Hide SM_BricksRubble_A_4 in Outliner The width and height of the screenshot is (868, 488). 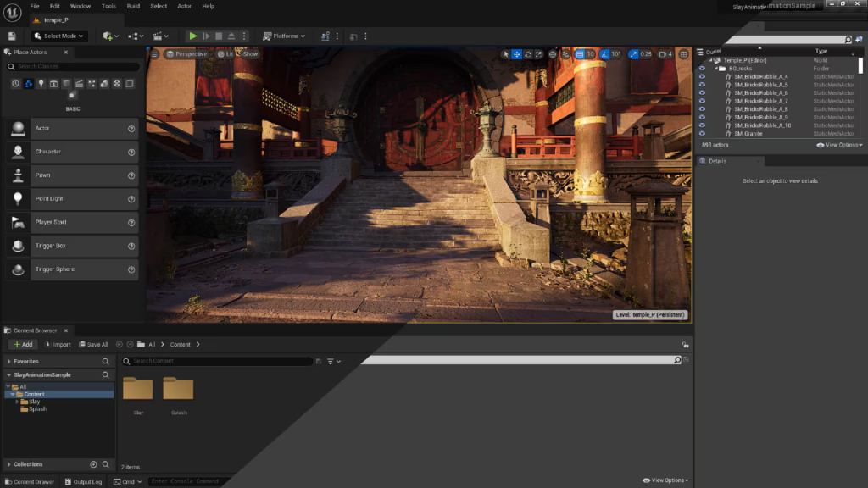coord(702,77)
